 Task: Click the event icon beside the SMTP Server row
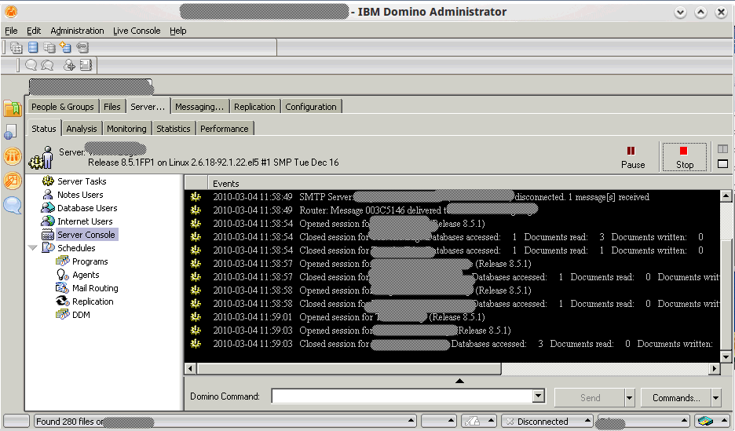(196, 197)
